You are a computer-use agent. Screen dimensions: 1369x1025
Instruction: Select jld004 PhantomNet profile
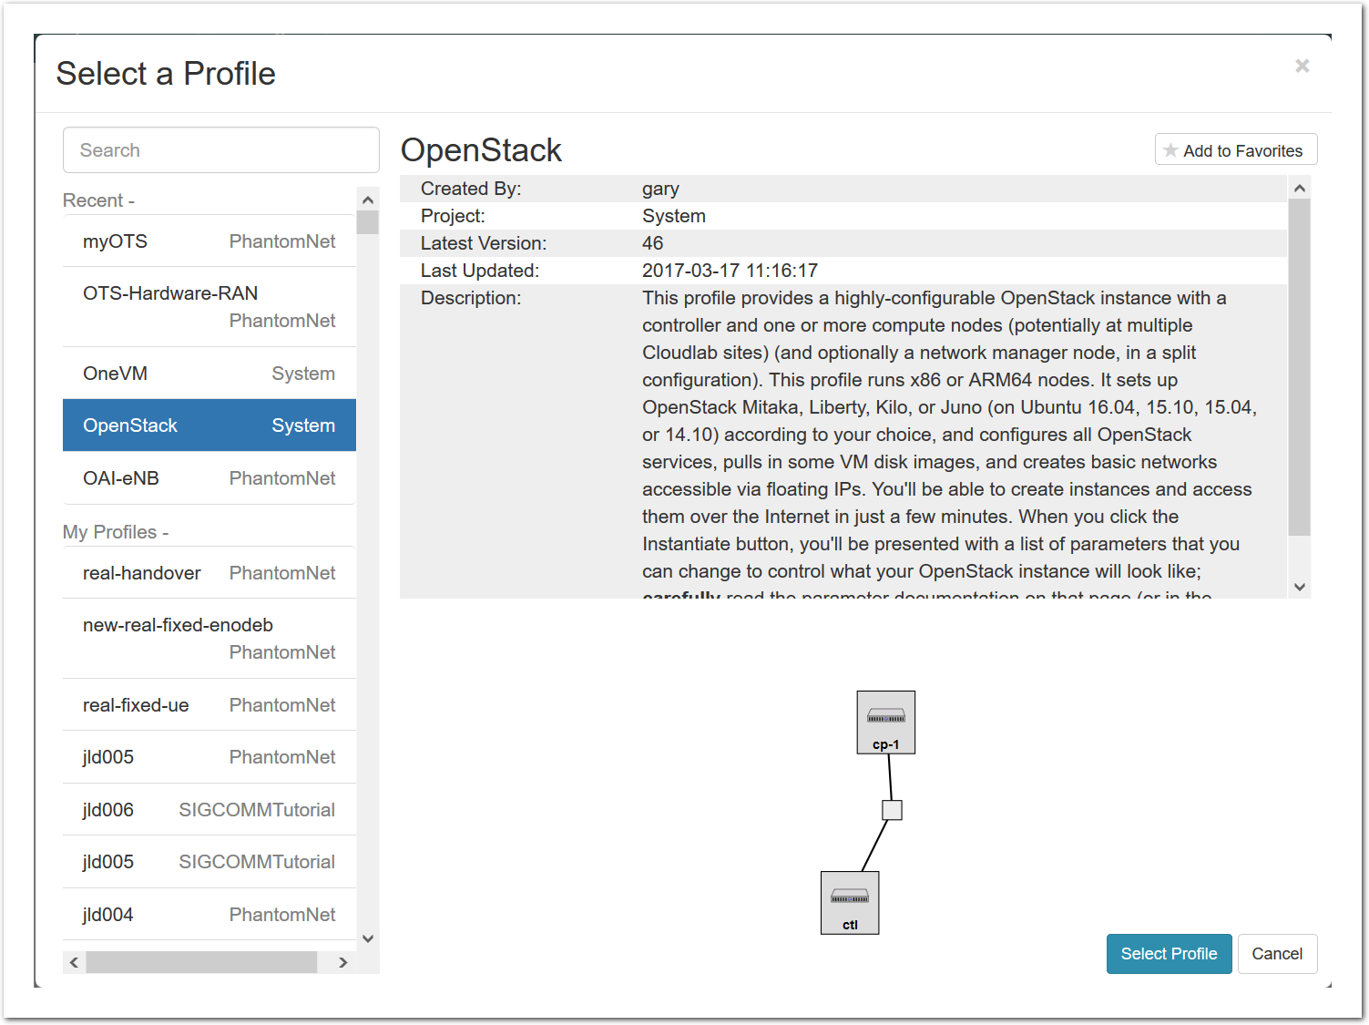[x=209, y=915]
